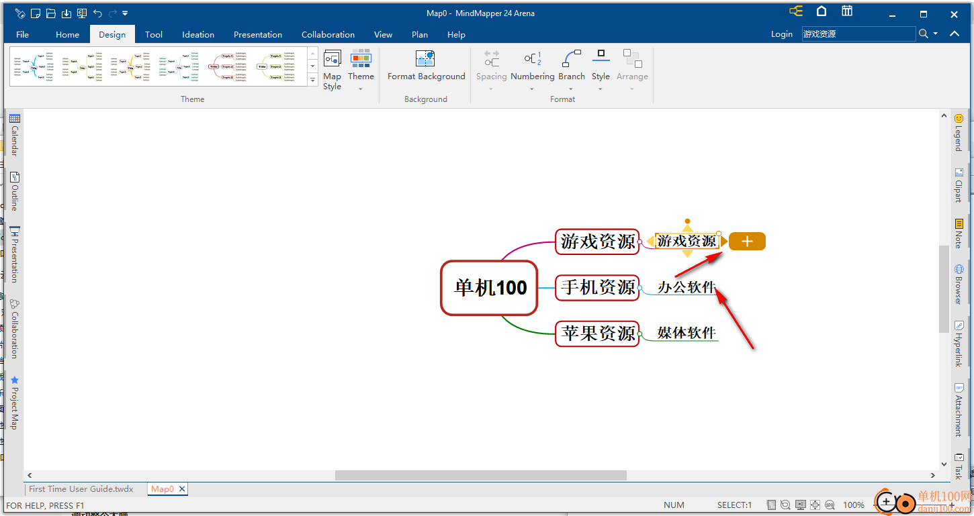Viewport: 974px width, 516px height.
Task: Close the Map0 document tab
Action: pyautogui.click(x=182, y=489)
